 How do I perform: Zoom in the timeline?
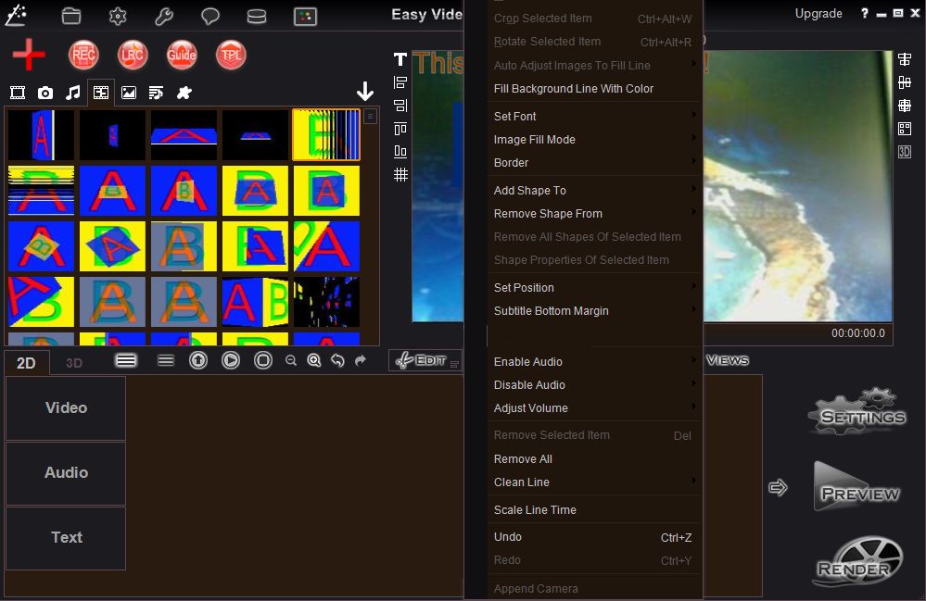point(314,360)
